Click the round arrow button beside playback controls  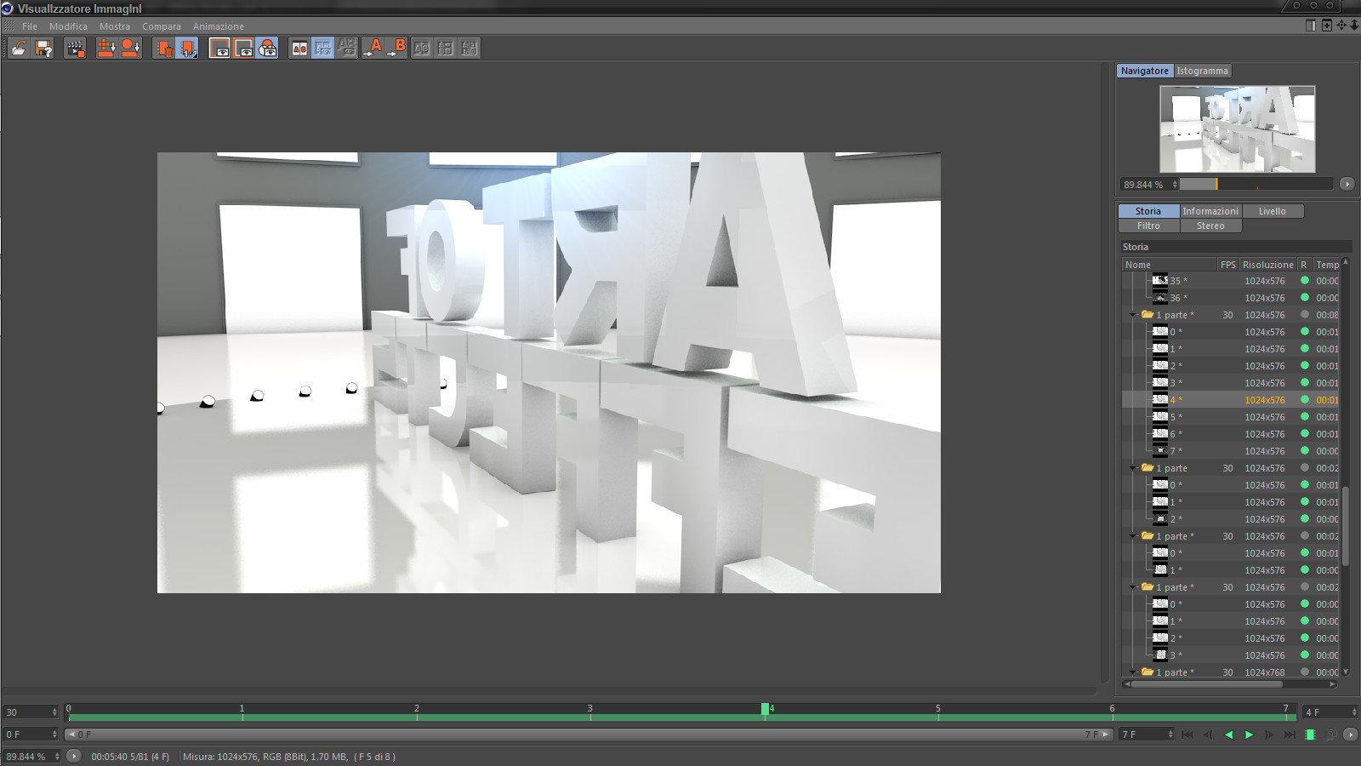click(1350, 735)
